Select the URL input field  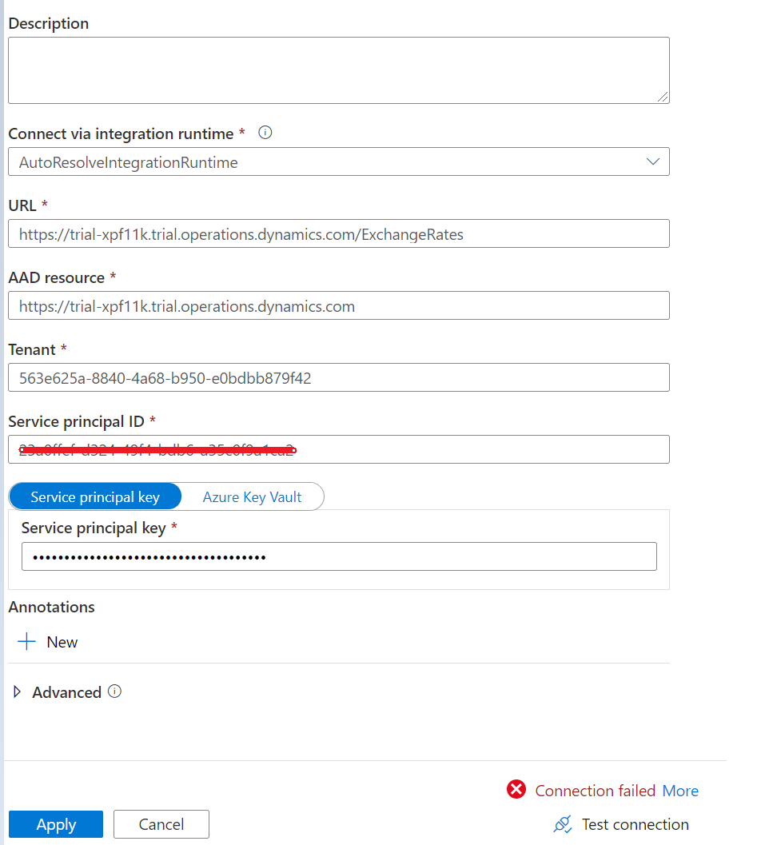pos(338,233)
